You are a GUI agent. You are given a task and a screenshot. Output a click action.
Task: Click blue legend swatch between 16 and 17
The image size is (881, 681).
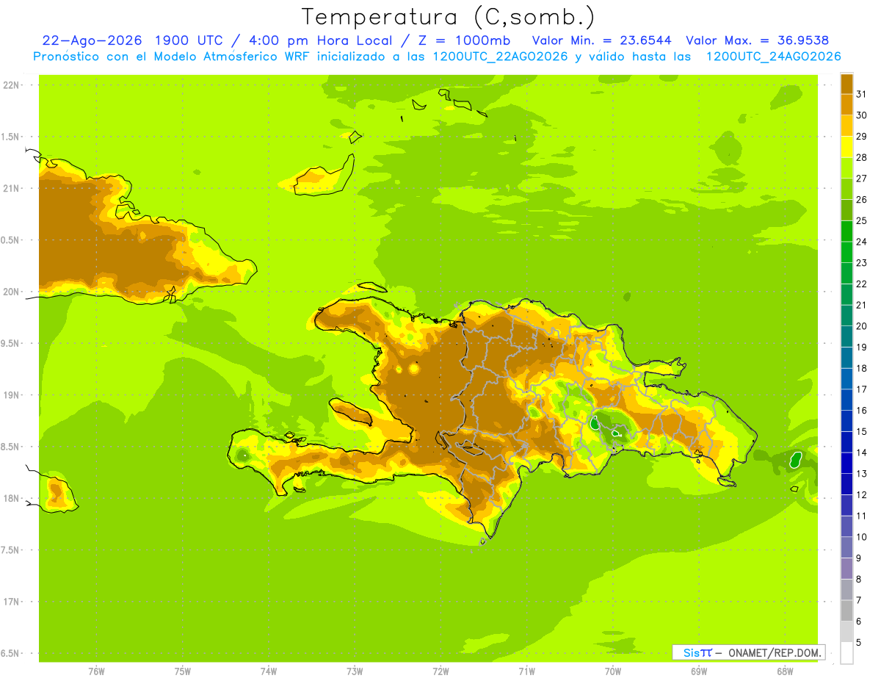tap(846, 400)
